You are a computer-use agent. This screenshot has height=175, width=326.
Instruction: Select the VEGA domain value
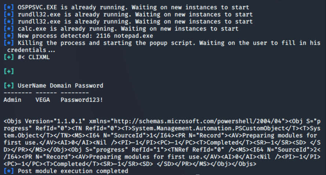(42, 100)
